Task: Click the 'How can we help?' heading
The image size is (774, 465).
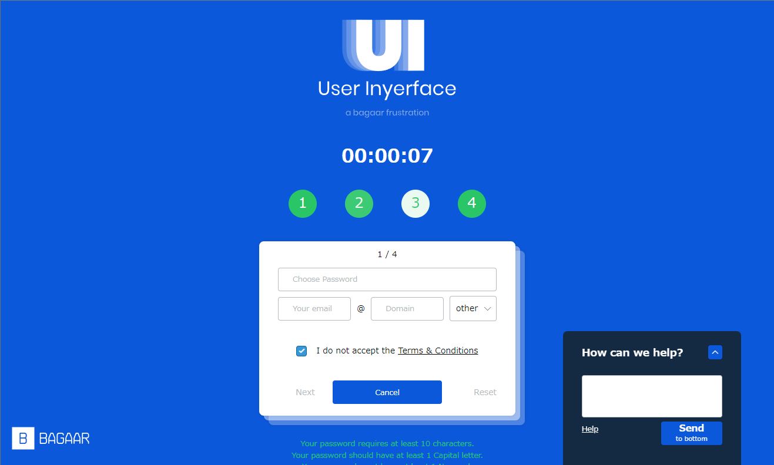Action: click(632, 353)
